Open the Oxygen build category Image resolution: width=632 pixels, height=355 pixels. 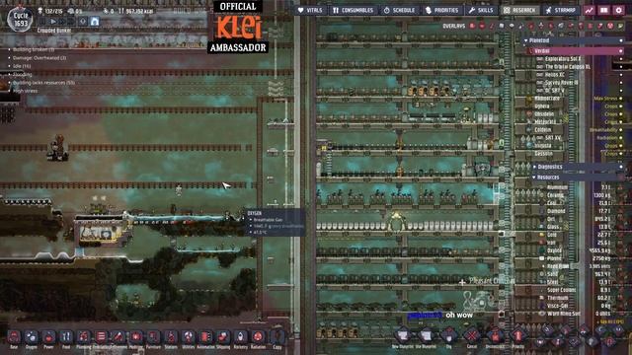point(31,338)
